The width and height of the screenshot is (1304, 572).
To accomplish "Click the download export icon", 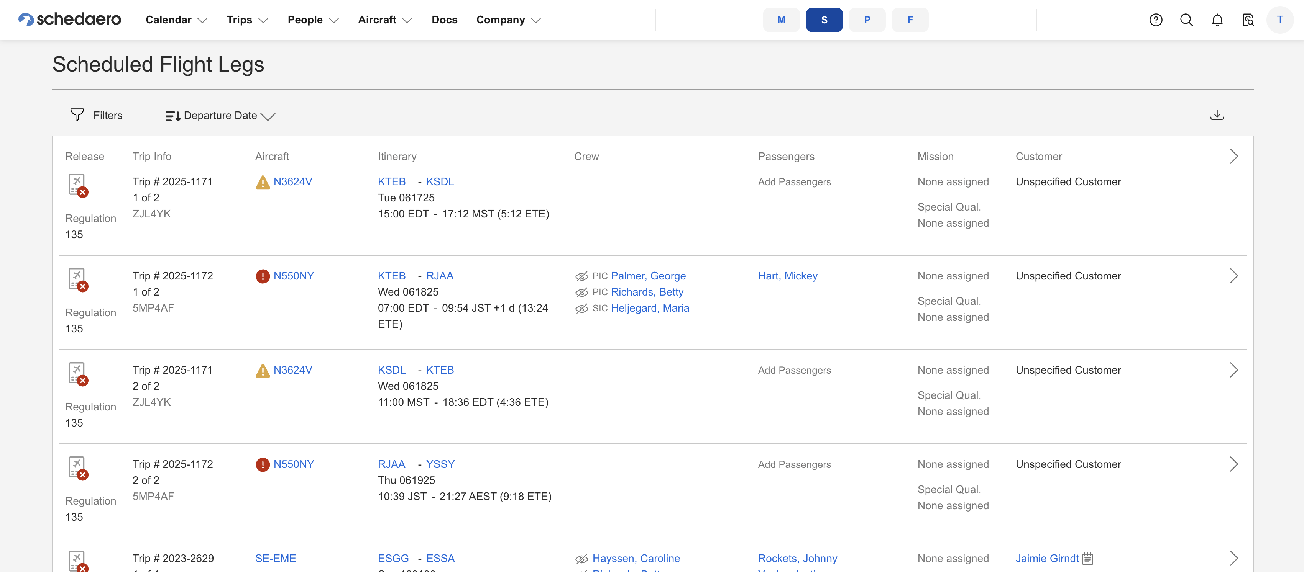I will 1217,115.
